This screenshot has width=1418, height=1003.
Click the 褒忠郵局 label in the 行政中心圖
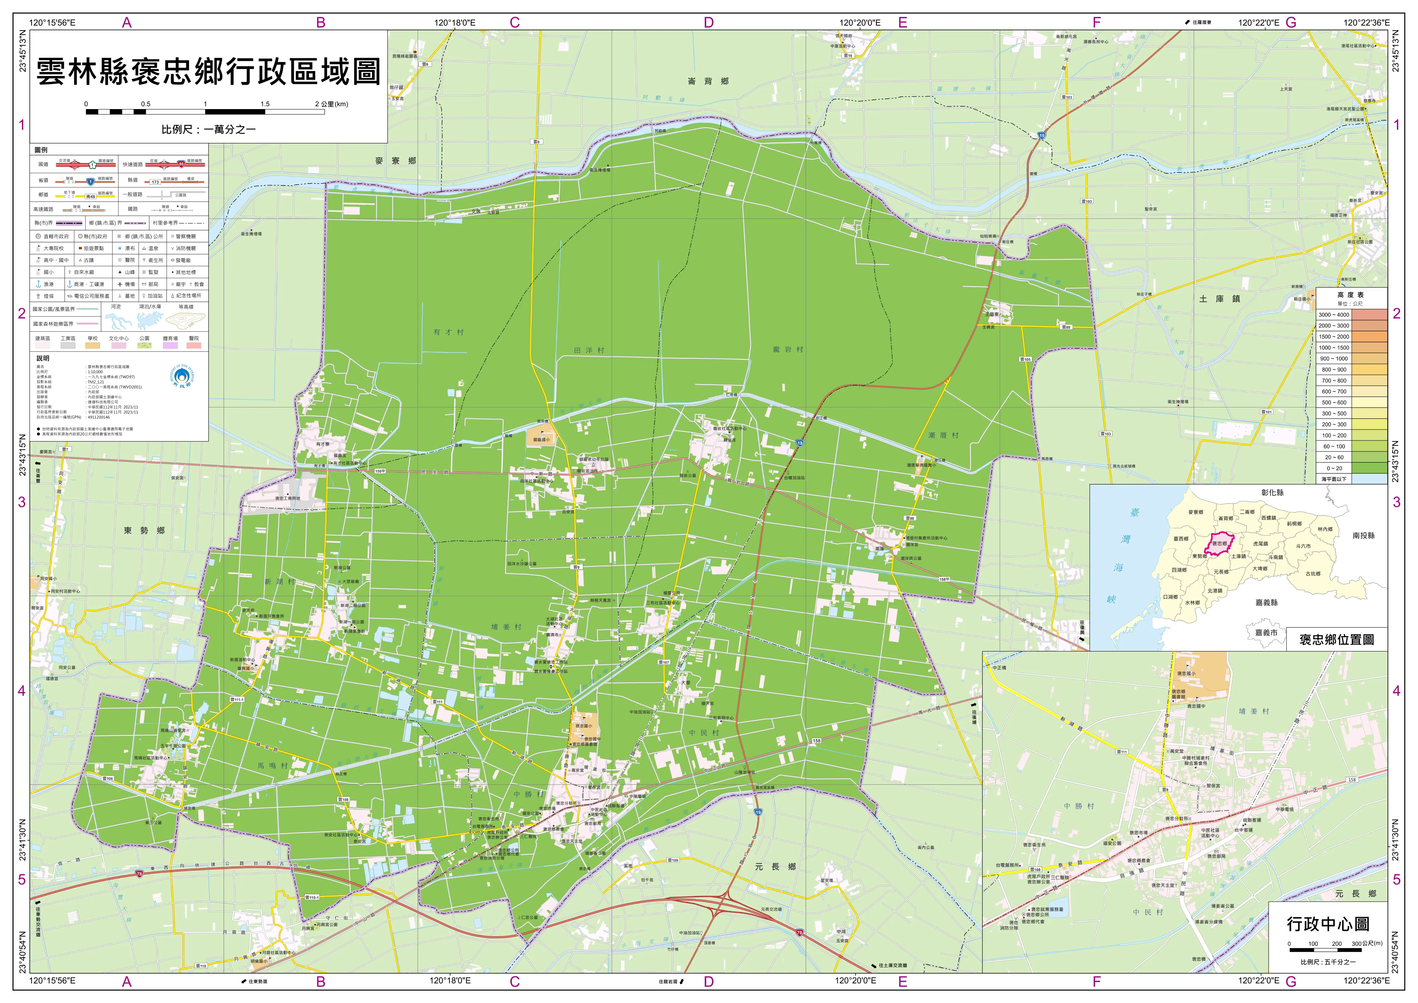pyautogui.click(x=1217, y=856)
